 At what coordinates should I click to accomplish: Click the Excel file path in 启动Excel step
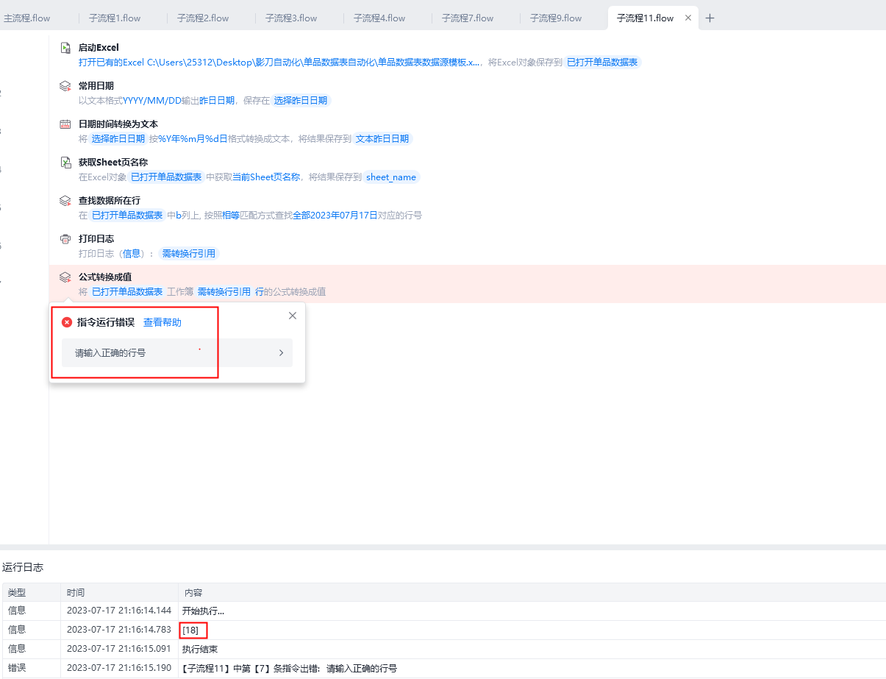point(312,63)
